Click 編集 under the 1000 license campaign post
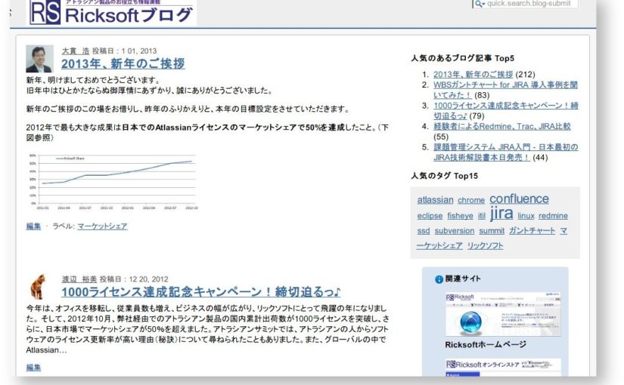624x385 pixels. pyautogui.click(x=33, y=368)
